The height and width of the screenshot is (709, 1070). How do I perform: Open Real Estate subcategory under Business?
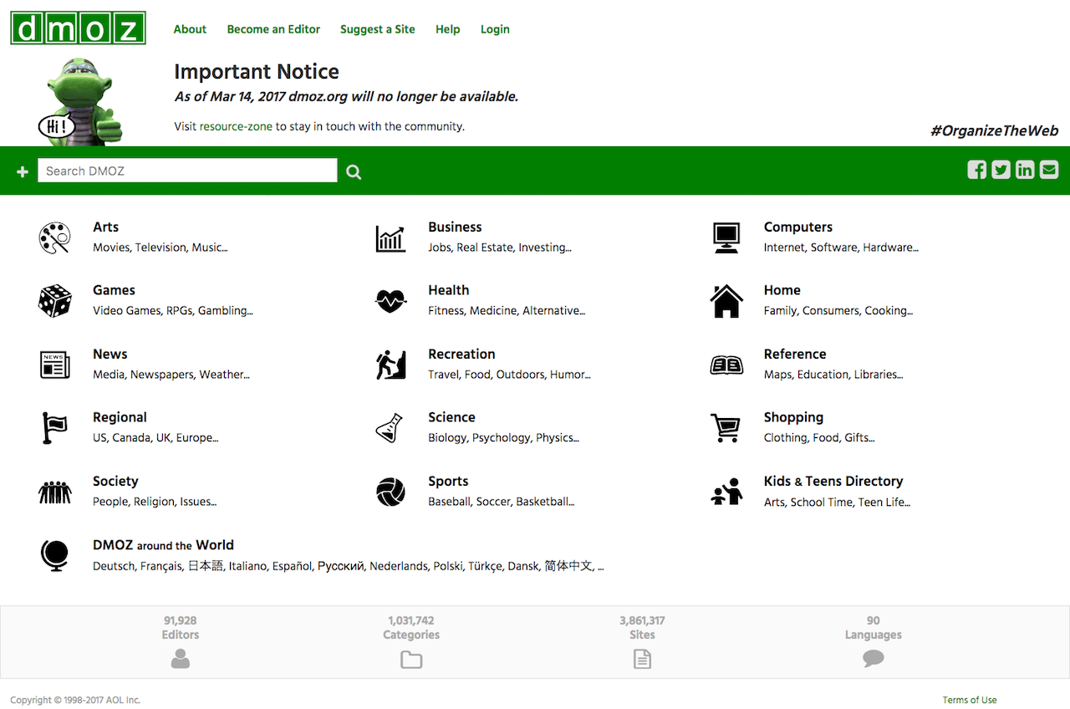pyautogui.click(x=484, y=247)
